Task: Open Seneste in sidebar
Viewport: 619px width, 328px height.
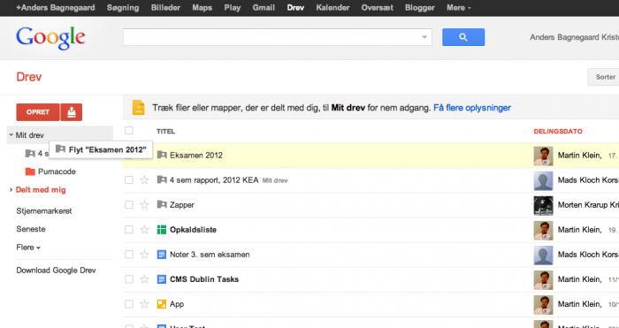Action: coord(31,229)
